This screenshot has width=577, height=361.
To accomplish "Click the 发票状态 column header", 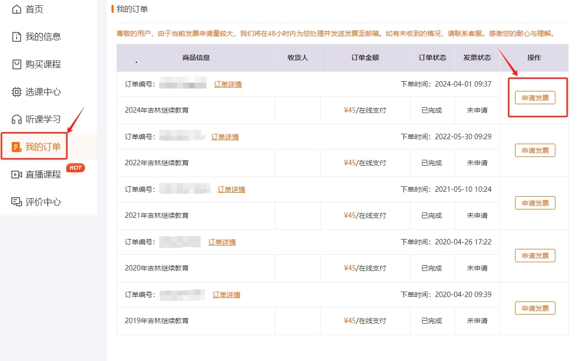I will pos(477,58).
